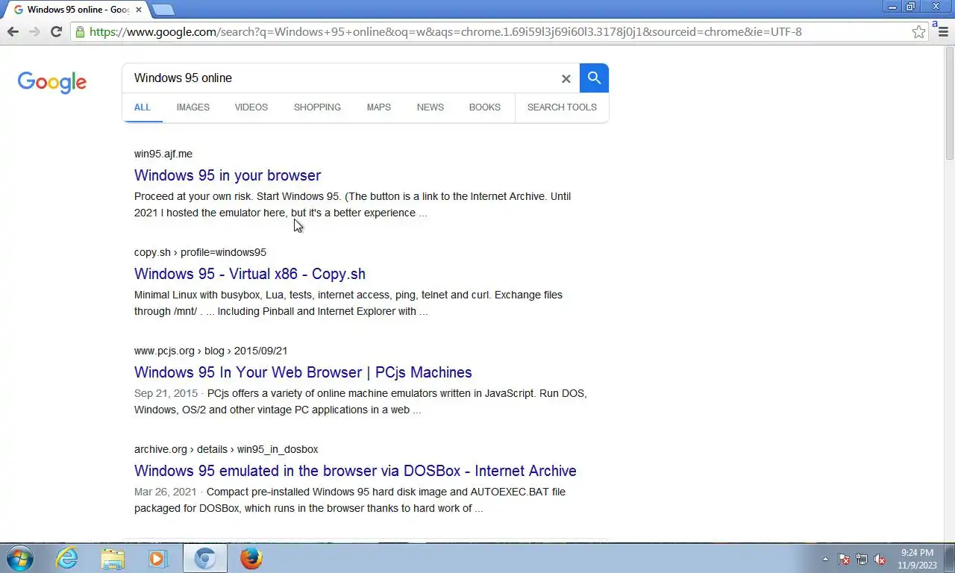Viewport: 955px width, 573px height.
Task: Click the Chrome address bar URL
Action: pyautogui.click(x=445, y=32)
